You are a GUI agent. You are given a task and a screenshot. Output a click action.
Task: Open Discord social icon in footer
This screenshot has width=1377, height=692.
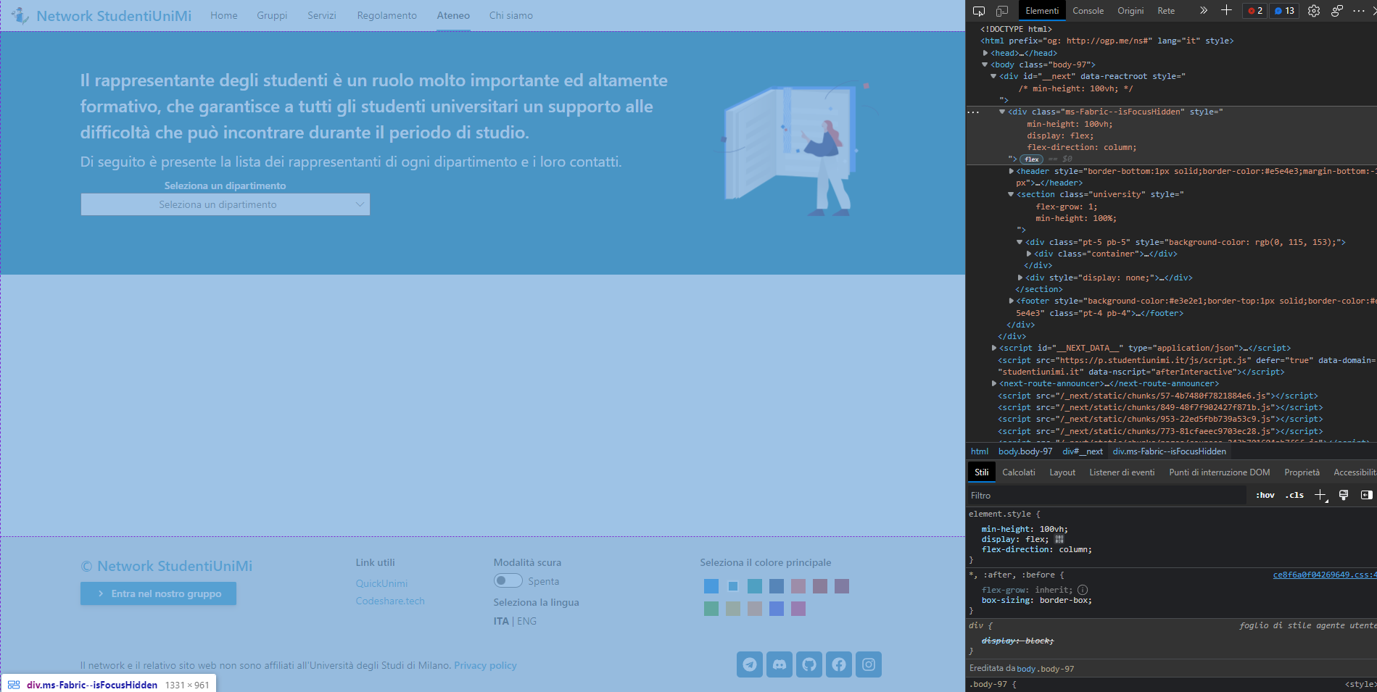(x=780, y=664)
